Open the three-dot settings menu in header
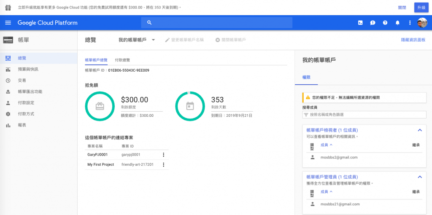 click(410, 23)
